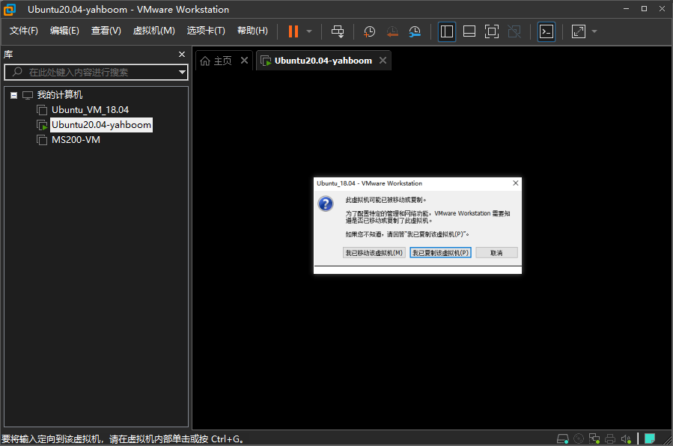Select Ubuntu_VM_18.04 in the library tree
Image resolution: width=673 pixels, height=446 pixels.
(x=90, y=110)
